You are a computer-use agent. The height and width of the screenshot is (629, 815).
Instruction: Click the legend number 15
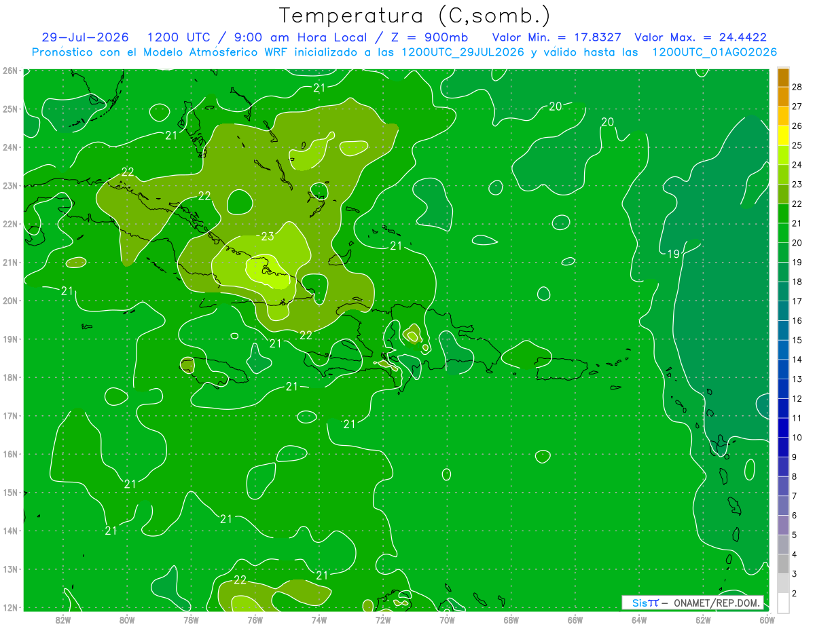tap(797, 340)
